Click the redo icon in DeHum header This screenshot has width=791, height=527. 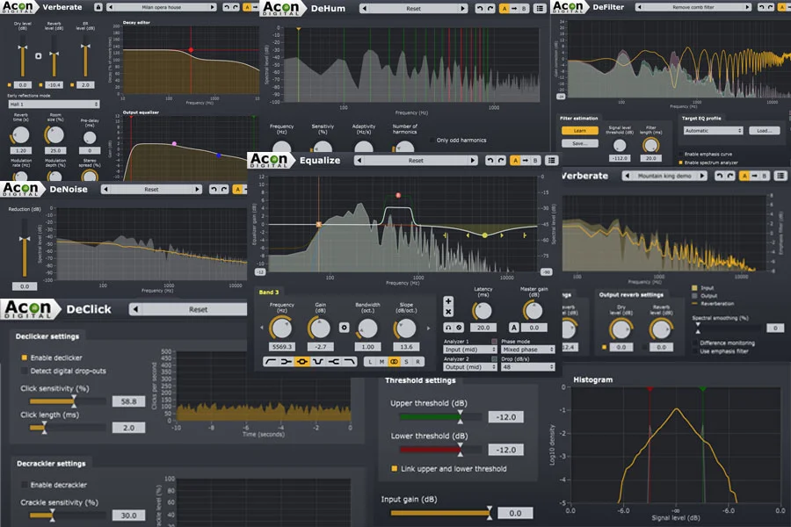tap(490, 9)
